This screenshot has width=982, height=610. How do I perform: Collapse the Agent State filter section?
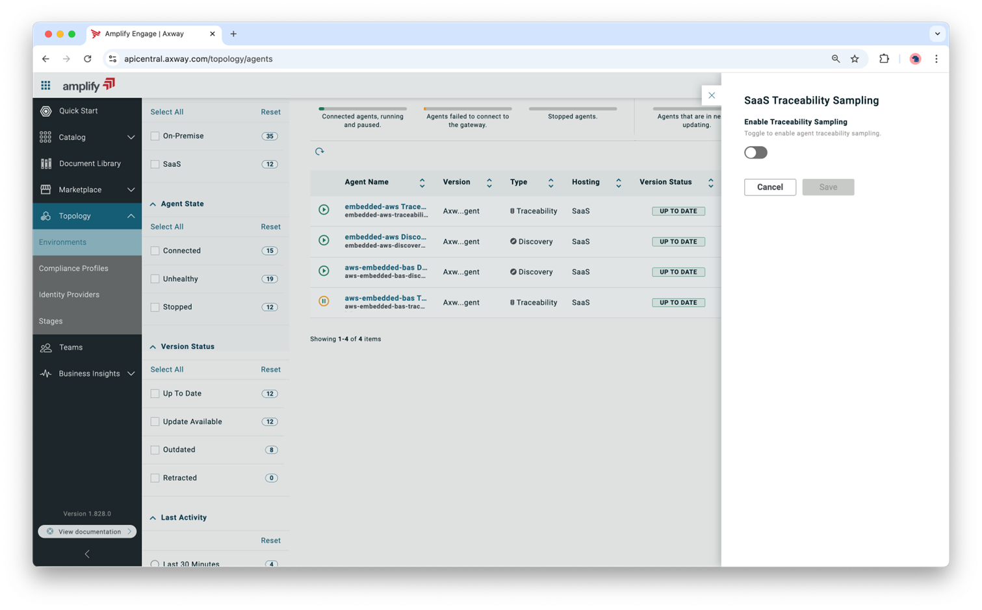pos(153,204)
